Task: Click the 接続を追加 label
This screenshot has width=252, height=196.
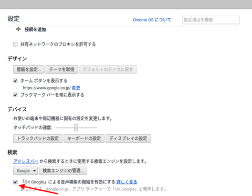Action: (x=35, y=29)
